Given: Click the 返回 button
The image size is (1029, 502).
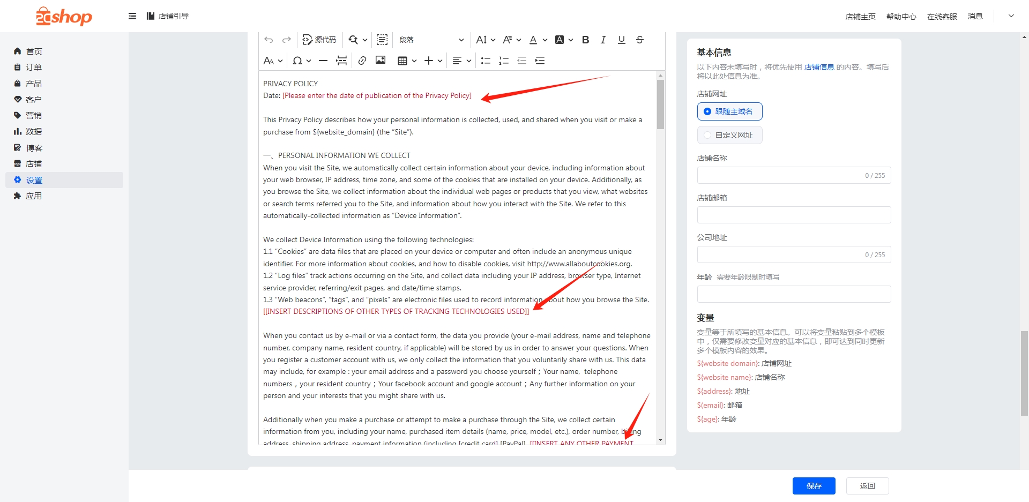Looking at the screenshot, I should [x=868, y=486].
